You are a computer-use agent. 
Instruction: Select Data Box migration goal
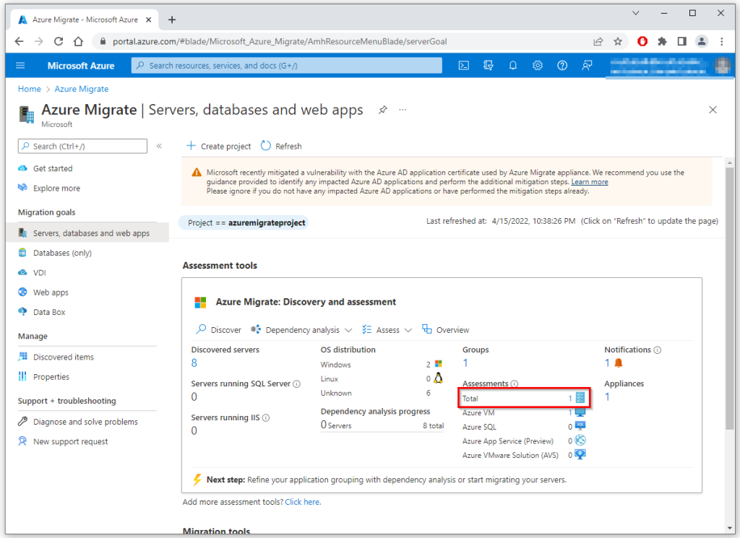[x=49, y=312]
